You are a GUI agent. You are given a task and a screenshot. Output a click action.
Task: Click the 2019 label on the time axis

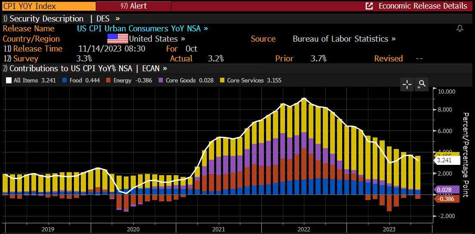click(48, 229)
